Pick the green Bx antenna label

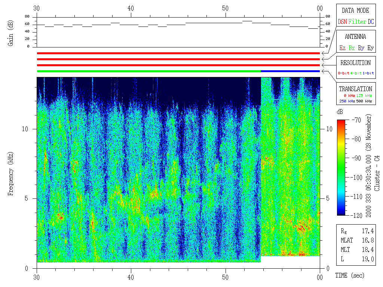point(352,48)
